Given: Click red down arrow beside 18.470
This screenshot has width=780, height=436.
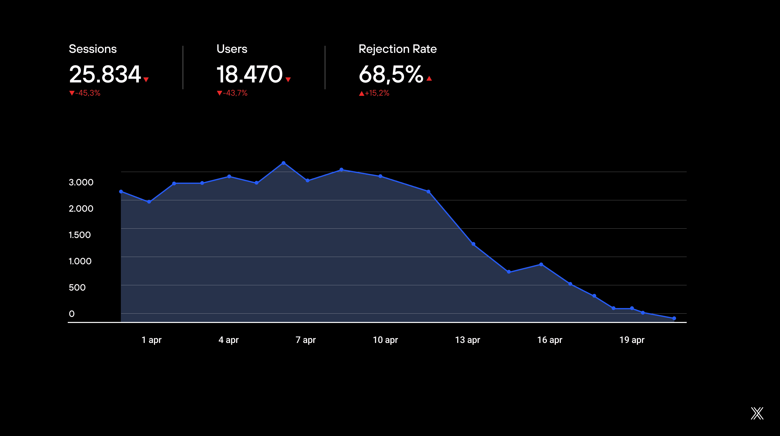Looking at the screenshot, I should [288, 80].
